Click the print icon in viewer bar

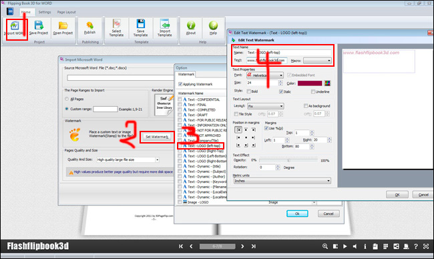click(406, 246)
